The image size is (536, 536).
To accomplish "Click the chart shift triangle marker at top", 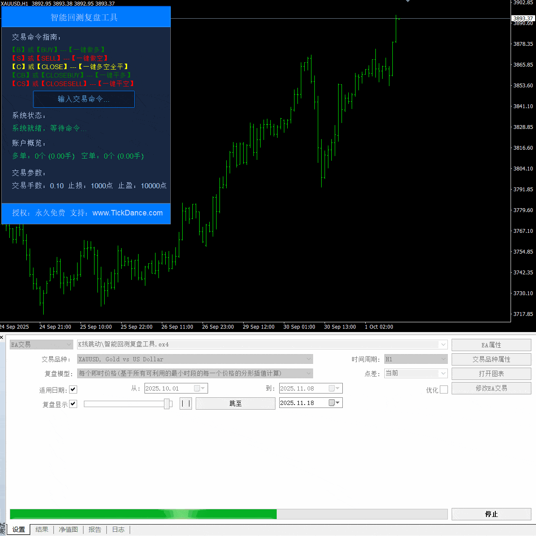I will [x=408, y=1].
